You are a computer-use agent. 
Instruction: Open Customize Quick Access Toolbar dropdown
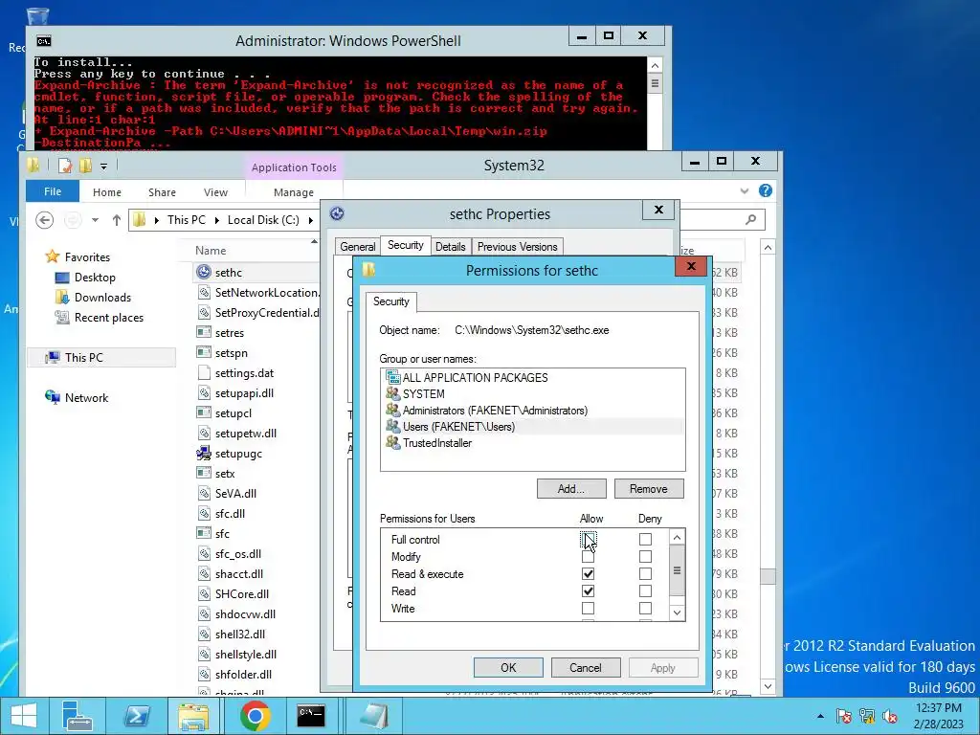[103, 167]
